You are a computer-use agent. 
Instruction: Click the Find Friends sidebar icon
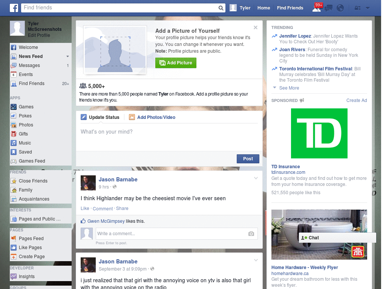pos(14,84)
